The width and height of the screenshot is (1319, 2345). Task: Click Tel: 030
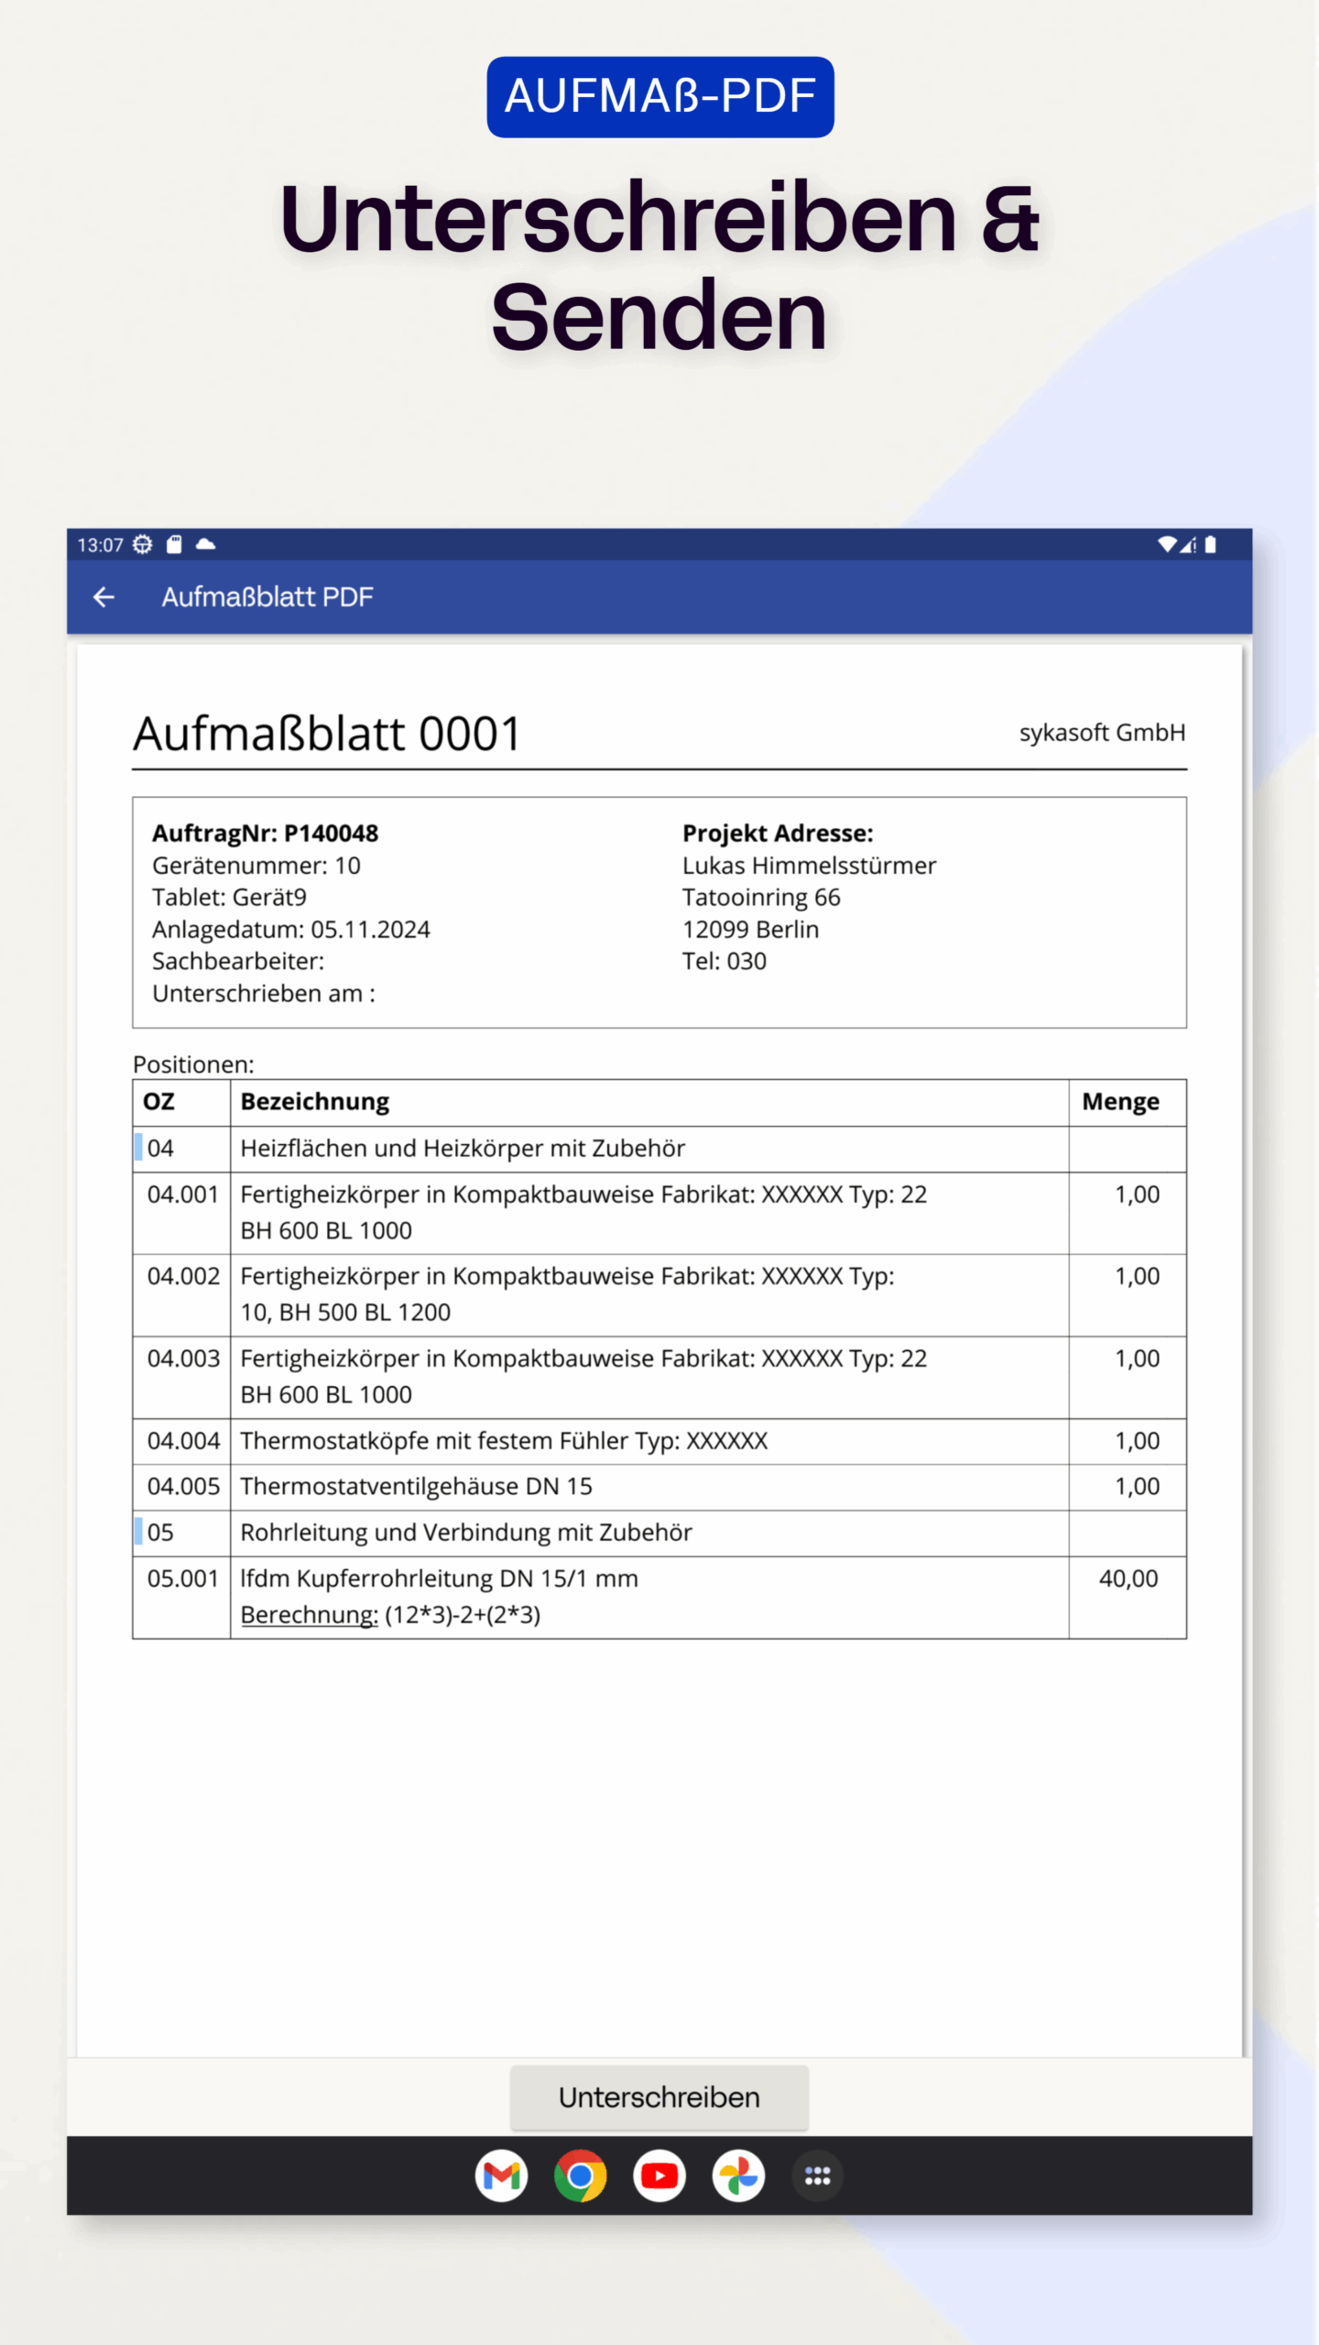[724, 962]
